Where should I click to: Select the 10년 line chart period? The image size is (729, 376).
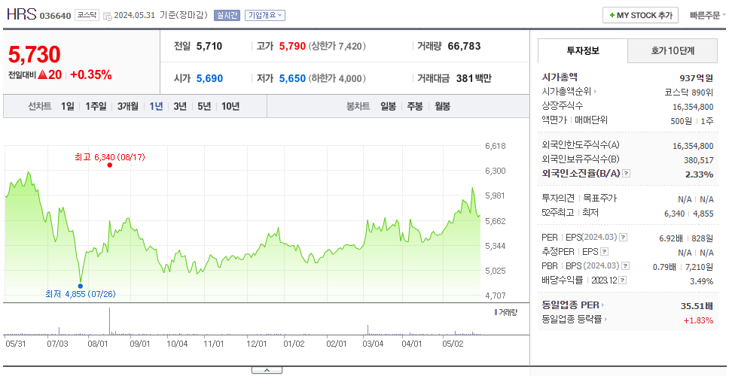point(230,106)
